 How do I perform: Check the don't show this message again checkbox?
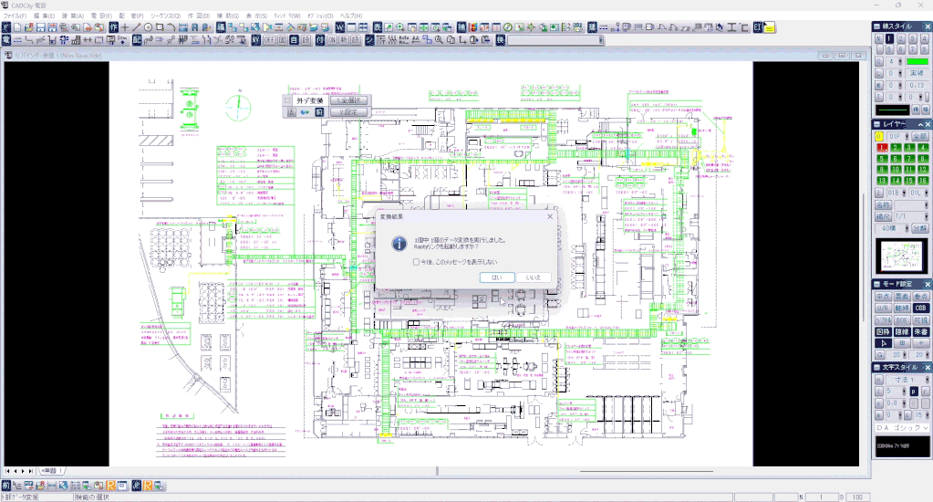click(417, 261)
